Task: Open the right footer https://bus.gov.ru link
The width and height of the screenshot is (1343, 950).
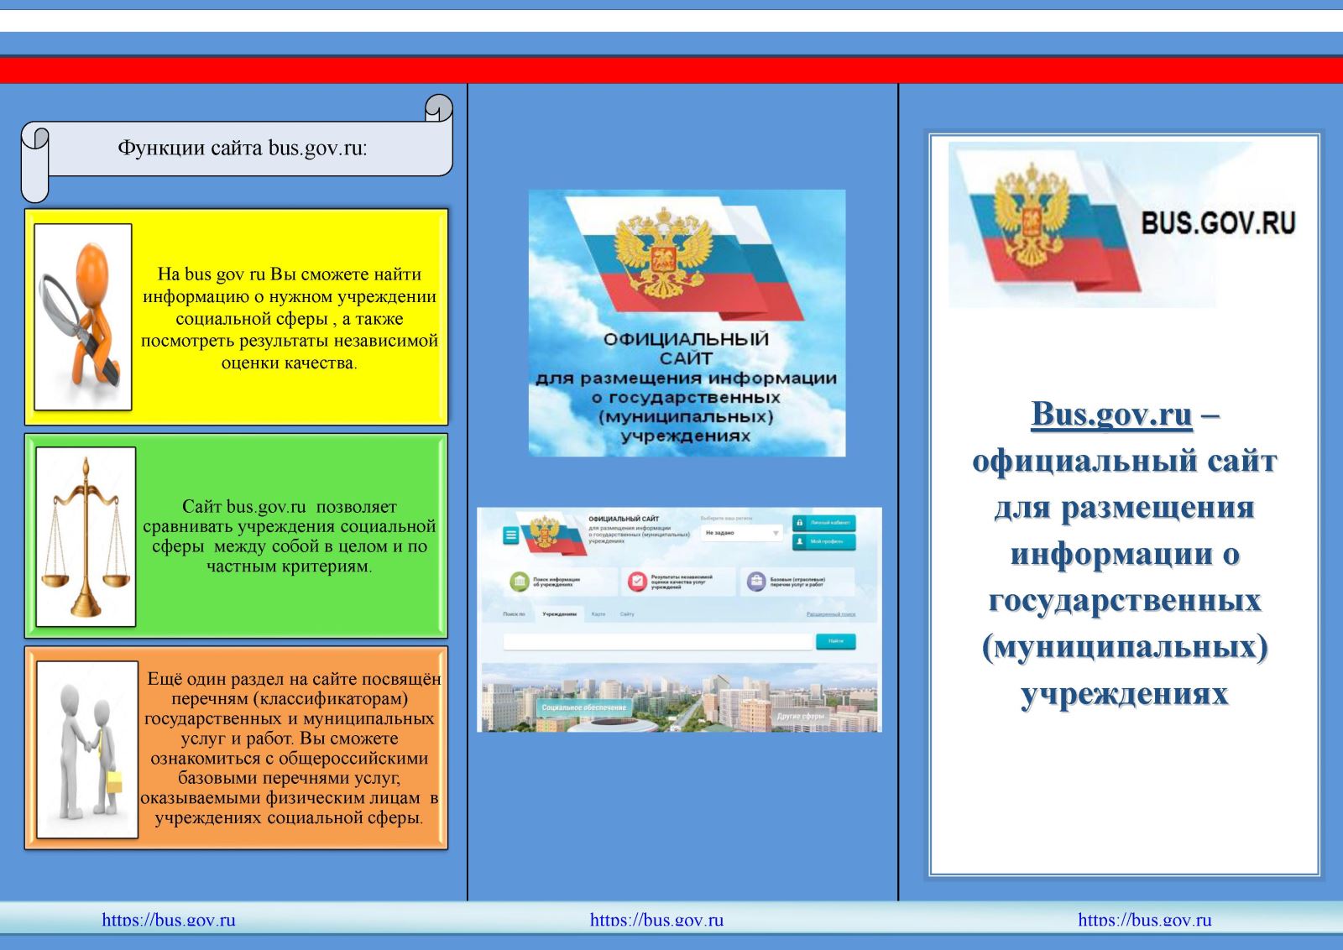Action: 1145,920
